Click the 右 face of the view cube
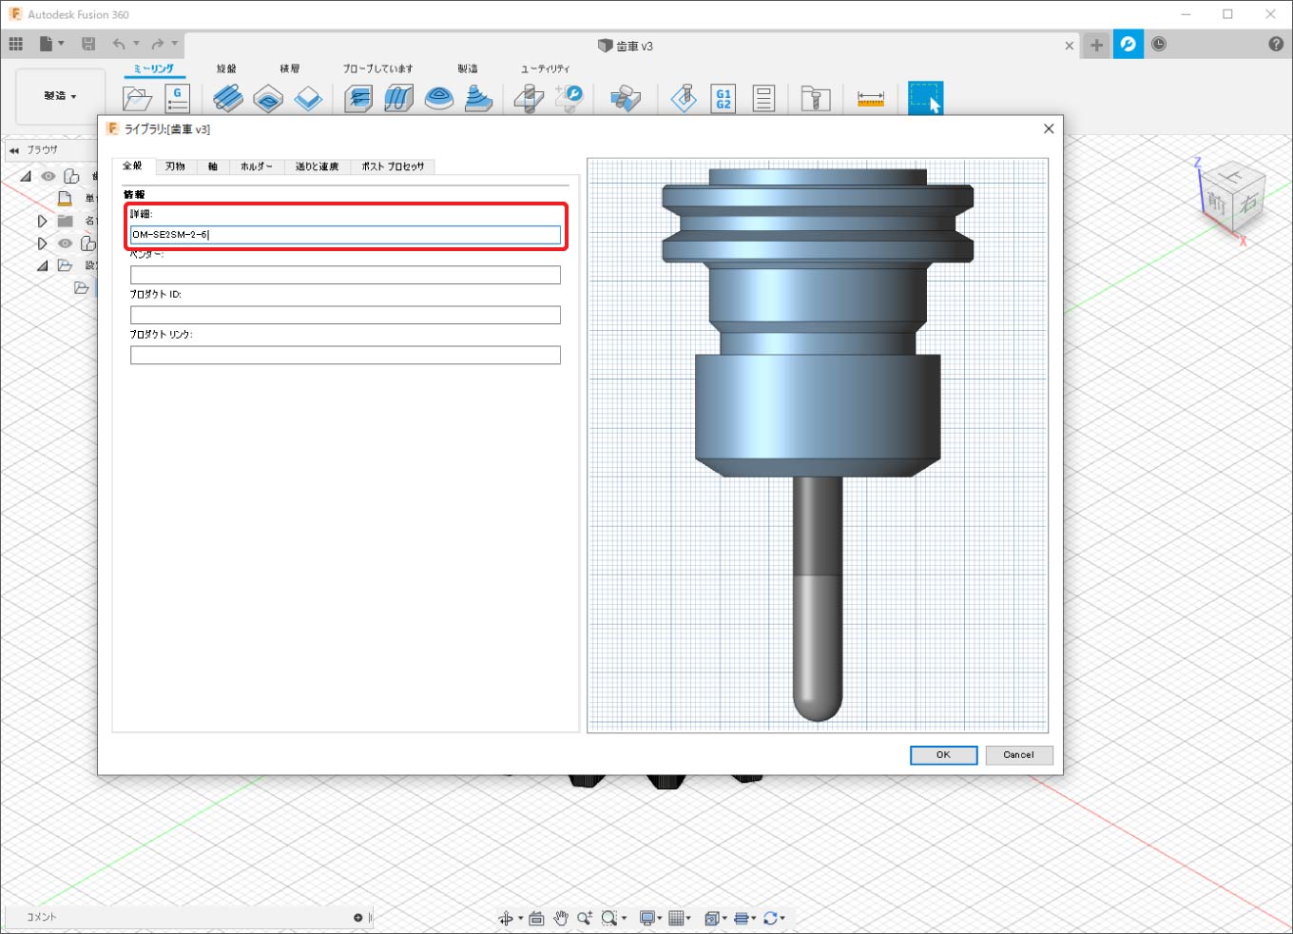Image resolution: width=1293 pixels, height=934 pixels. coord(1248,202)
